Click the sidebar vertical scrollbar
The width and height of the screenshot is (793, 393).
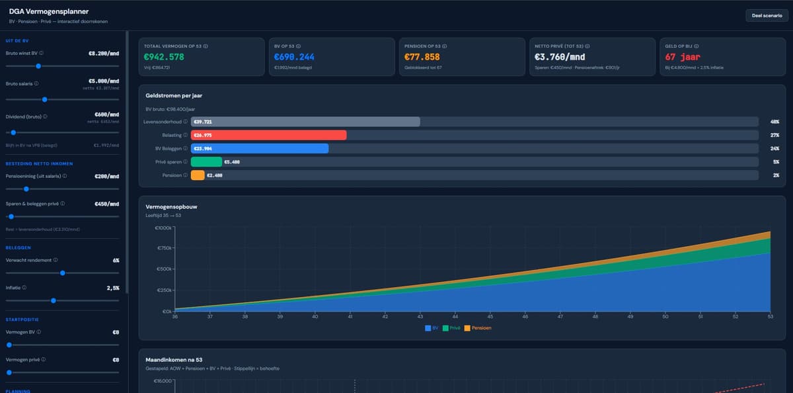pos(127,165)
